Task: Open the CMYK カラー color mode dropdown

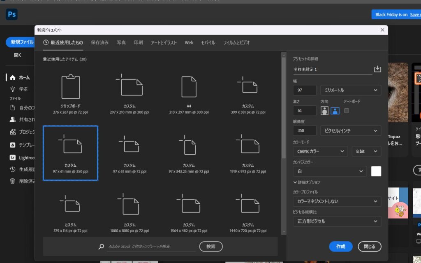Action: pos(320,151)
